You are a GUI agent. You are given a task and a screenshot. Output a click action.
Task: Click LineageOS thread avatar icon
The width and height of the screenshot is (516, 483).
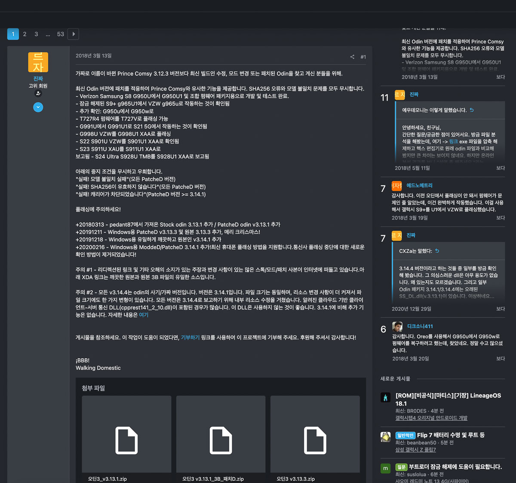[x=386, y=397]
